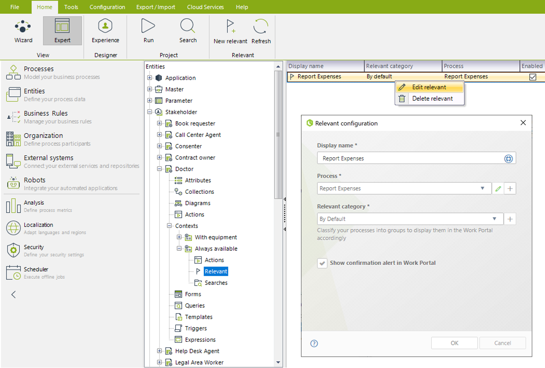Viewport: 545px width, 368px height.
Task: Switch to the Export / Import tab
Action: pyautogui.click(x=156, y=7)
